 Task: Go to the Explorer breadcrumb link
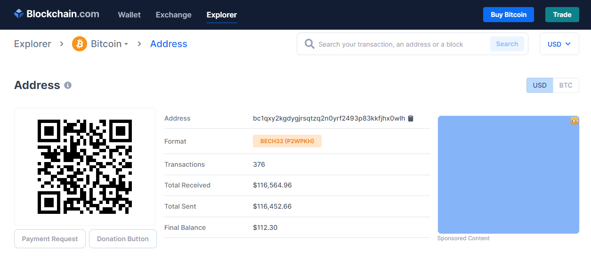(32, 44)
